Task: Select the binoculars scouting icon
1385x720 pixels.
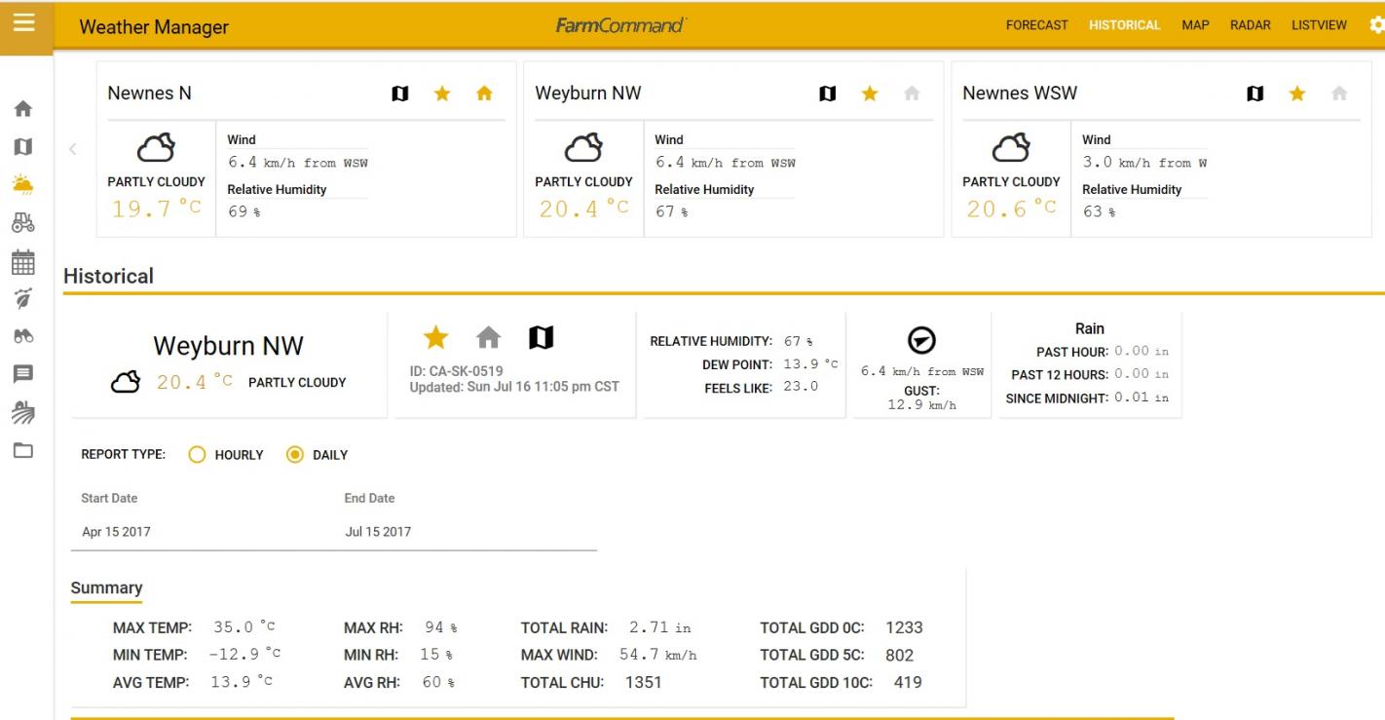Action: pyautogui.click(x=23, y=336)
